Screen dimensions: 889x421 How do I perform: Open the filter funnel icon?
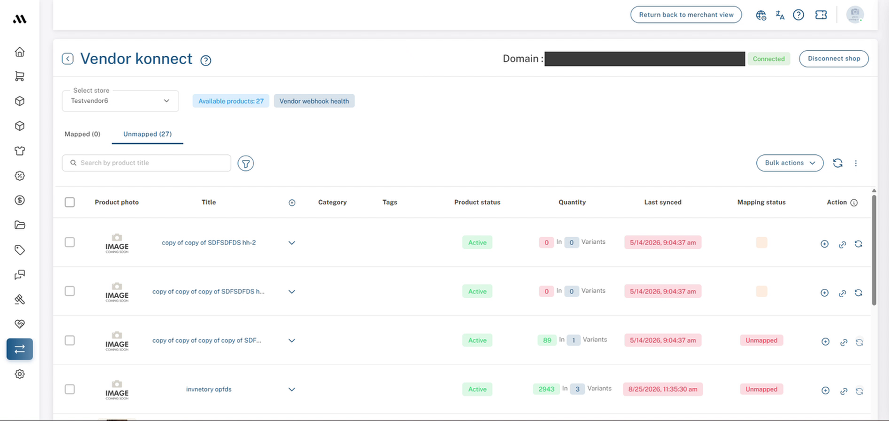click(246, 163)
